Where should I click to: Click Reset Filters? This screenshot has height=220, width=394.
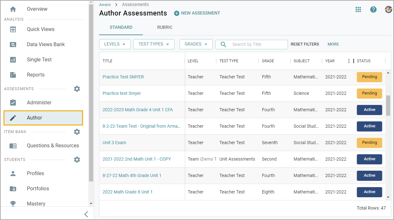(x=305, y=44)
